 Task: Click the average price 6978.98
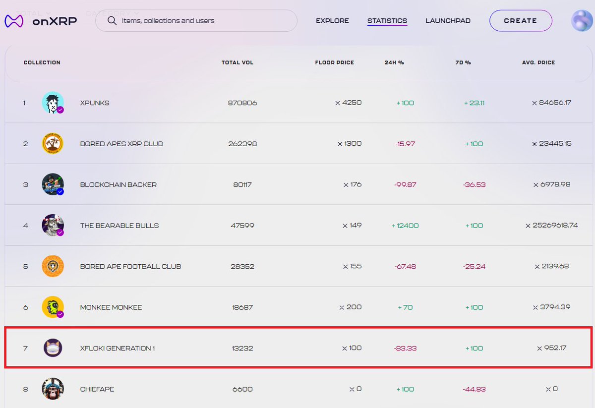click(552, 184)
